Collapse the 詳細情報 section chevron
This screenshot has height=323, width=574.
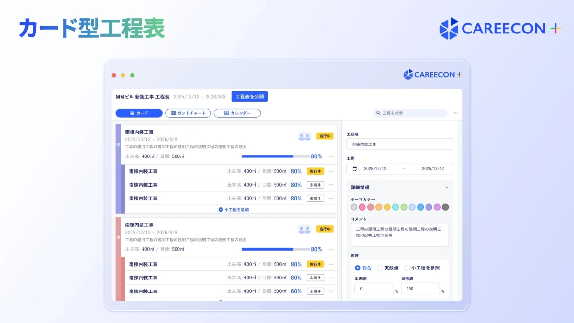point(448,187)
